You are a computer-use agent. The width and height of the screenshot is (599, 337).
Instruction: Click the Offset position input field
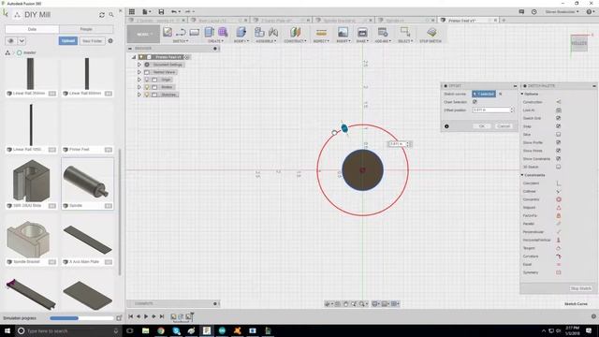click(491, 110)
